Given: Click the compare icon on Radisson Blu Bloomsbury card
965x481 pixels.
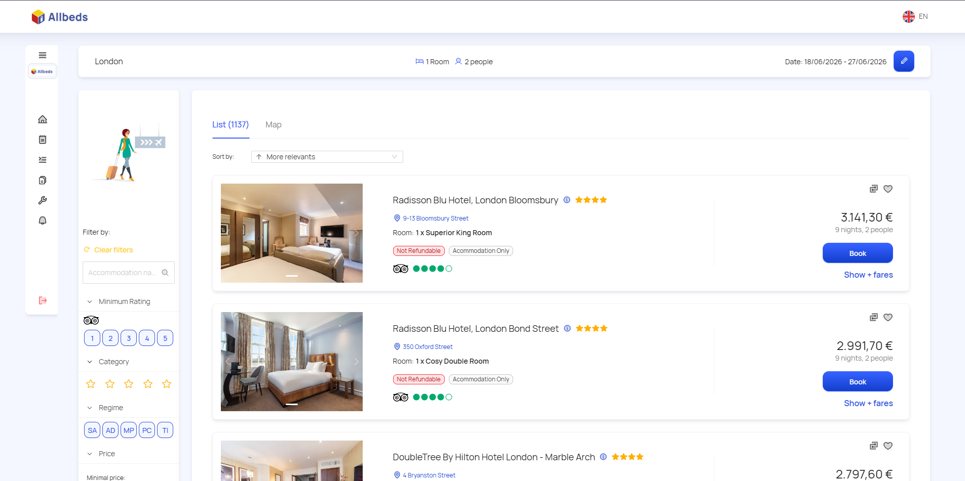Looking at the screenshot, I should 873,189.
